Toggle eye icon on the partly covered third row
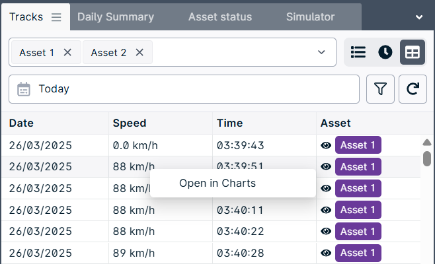The height and width of the screenshot is (264, 435). click(326, 188)
